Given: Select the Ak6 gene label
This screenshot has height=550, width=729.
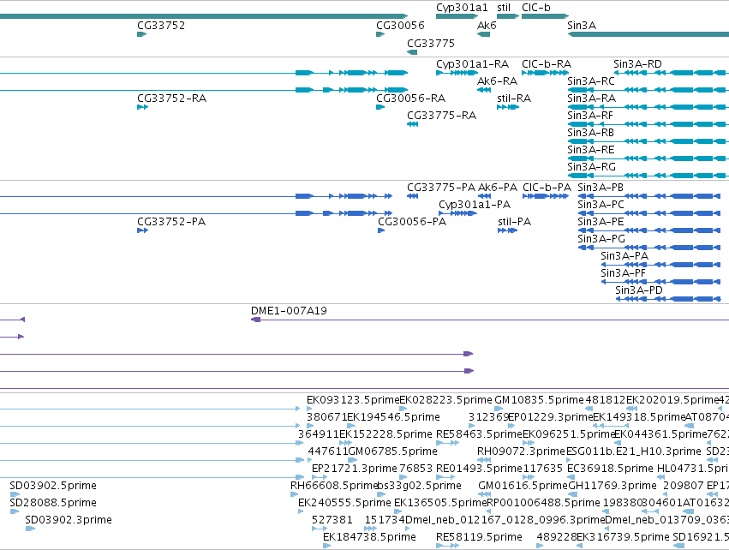Looking at the screenshot, I should click(487, 26).
